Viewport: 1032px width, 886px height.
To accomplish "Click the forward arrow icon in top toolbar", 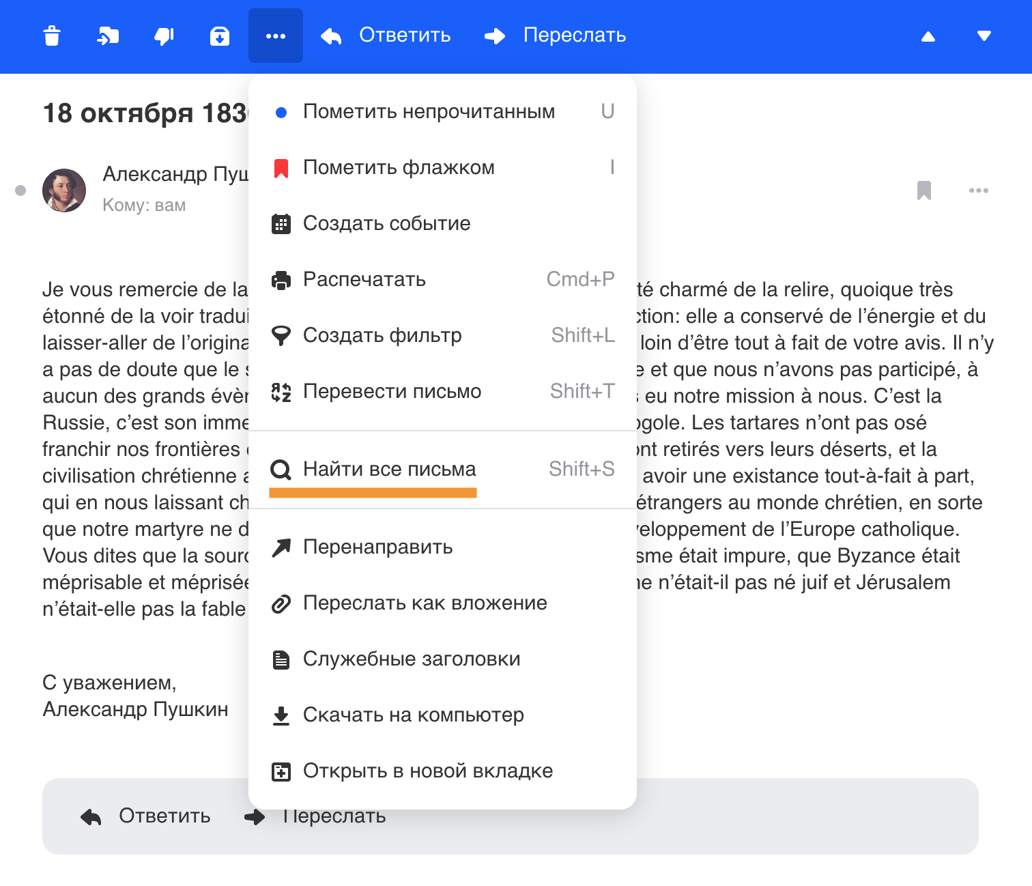I will tap(495, 36).
